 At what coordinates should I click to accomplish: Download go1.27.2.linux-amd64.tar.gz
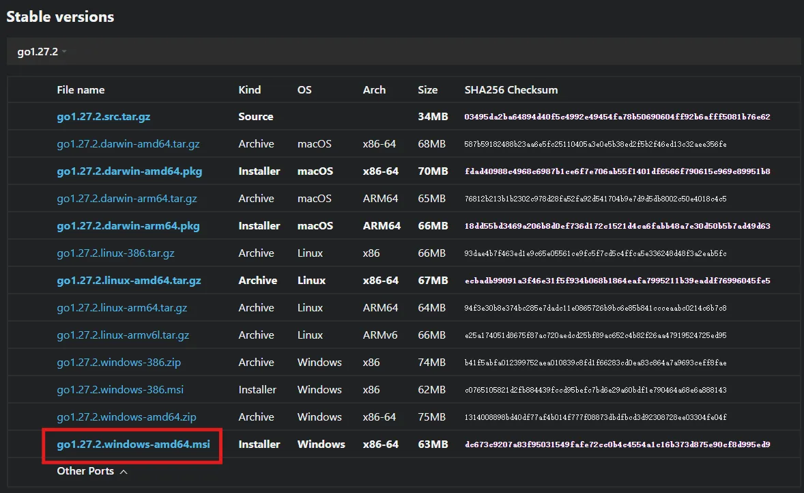tap(129, 281)
